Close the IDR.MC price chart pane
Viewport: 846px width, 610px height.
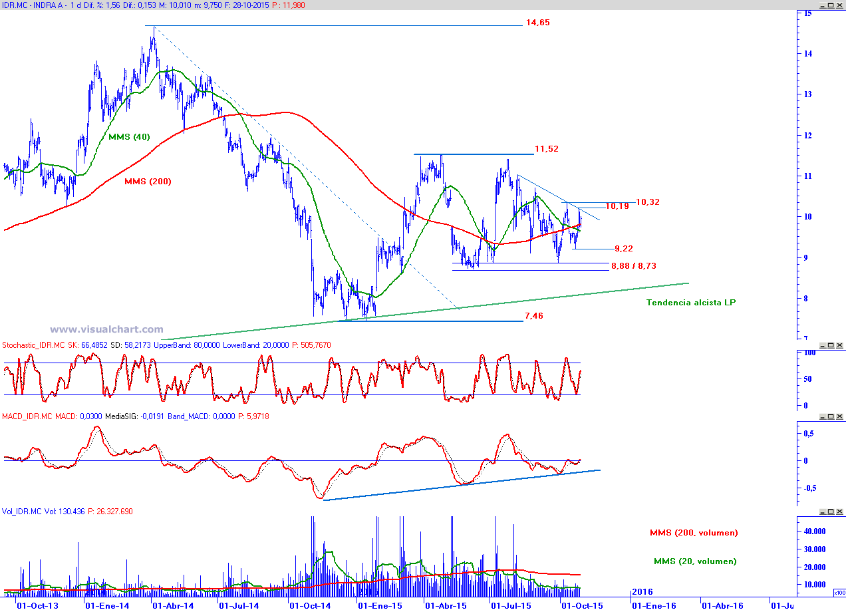click(x=839, y=5)
